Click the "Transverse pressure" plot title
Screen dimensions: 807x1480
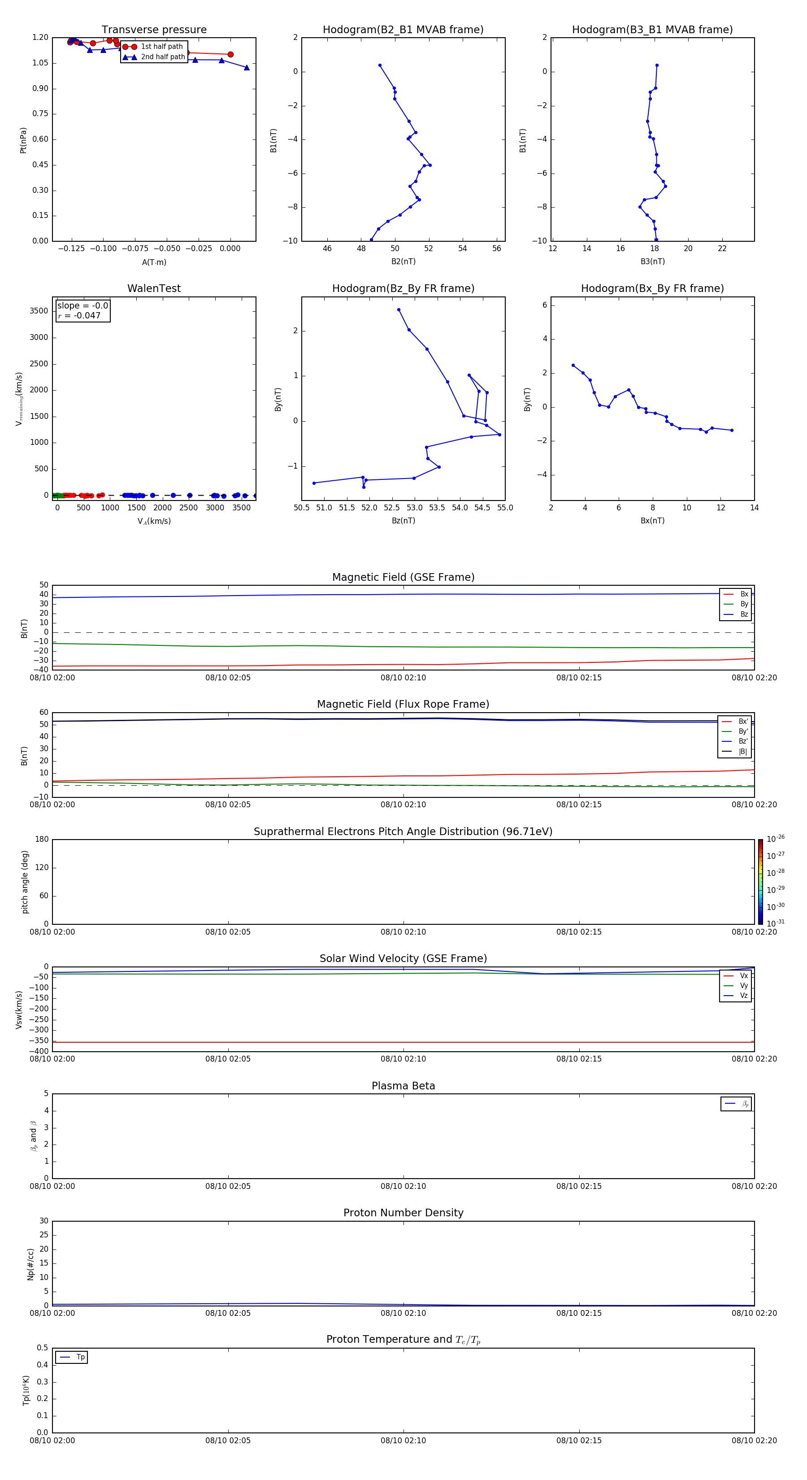click(x=154, y=30)
